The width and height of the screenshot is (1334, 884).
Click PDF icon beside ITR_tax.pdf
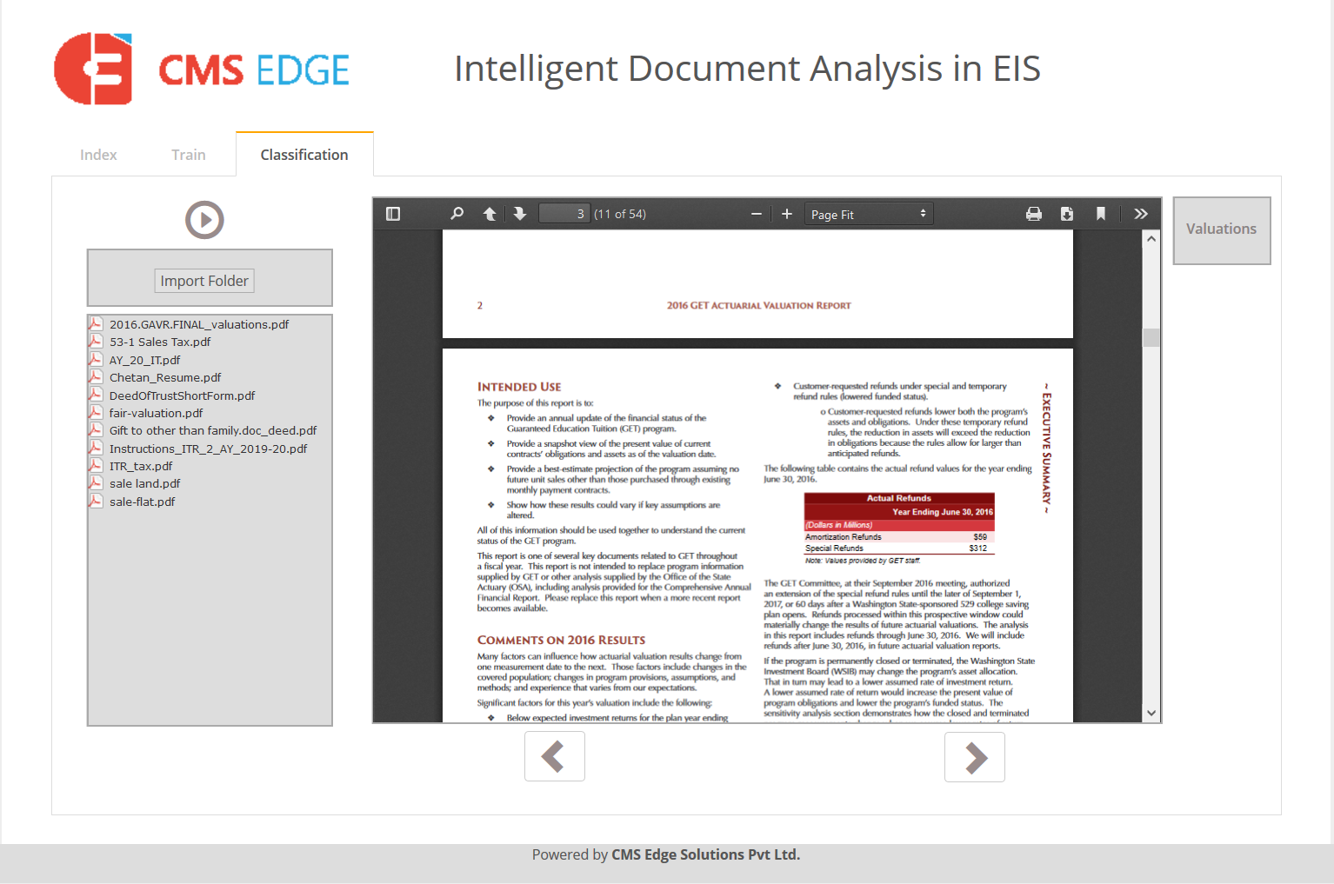coord(96,466)
